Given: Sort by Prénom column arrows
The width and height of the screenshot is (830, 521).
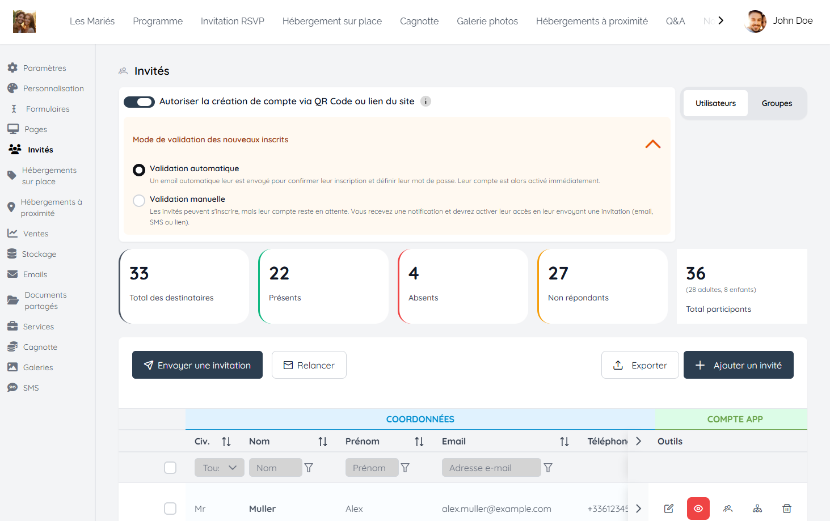Looking at the screenshot, I should tap(419, 442).
